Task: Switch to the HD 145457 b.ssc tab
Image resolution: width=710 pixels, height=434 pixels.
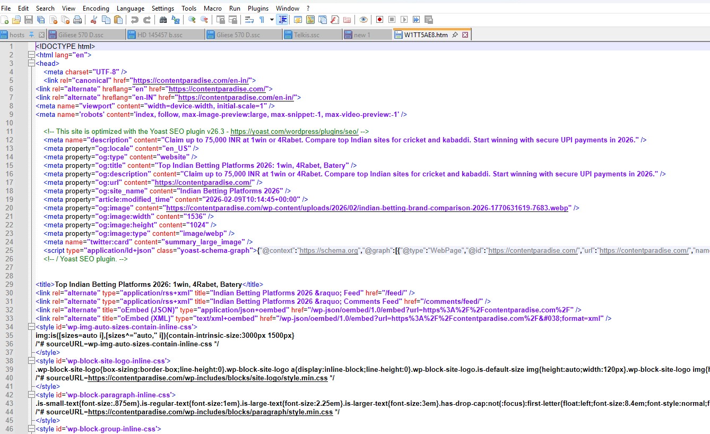Action: 165,35
